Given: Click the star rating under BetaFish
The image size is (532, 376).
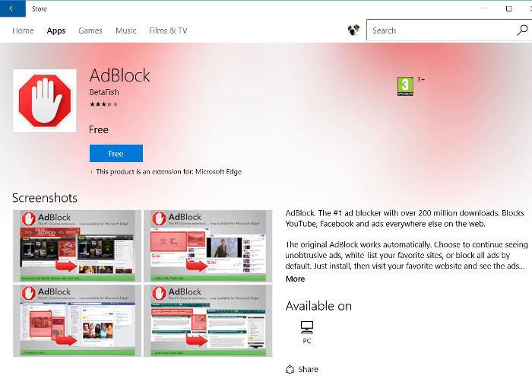Looking at the screenshot, I should point(103,104).
